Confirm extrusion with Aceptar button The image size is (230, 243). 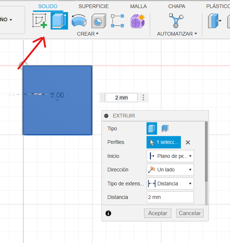[157, 213]
